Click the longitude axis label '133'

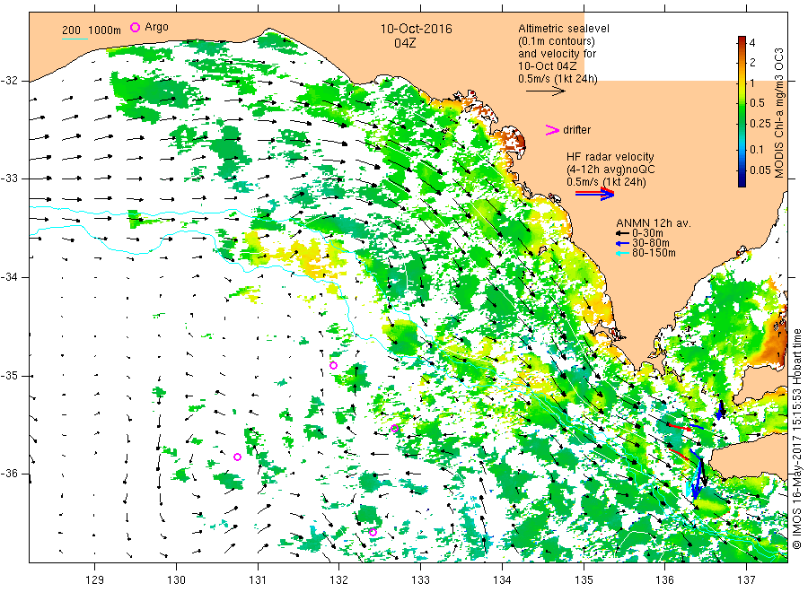point(420,580)
